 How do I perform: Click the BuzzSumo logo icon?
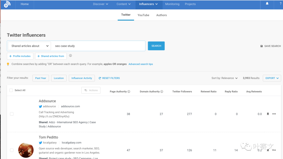click(x=7, y=4)
